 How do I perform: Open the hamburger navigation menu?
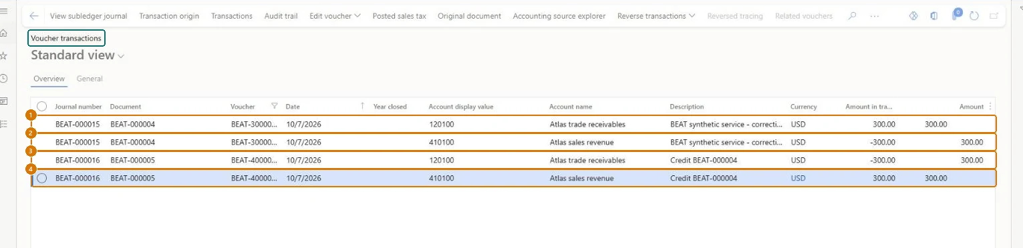[x=4, y=11]
